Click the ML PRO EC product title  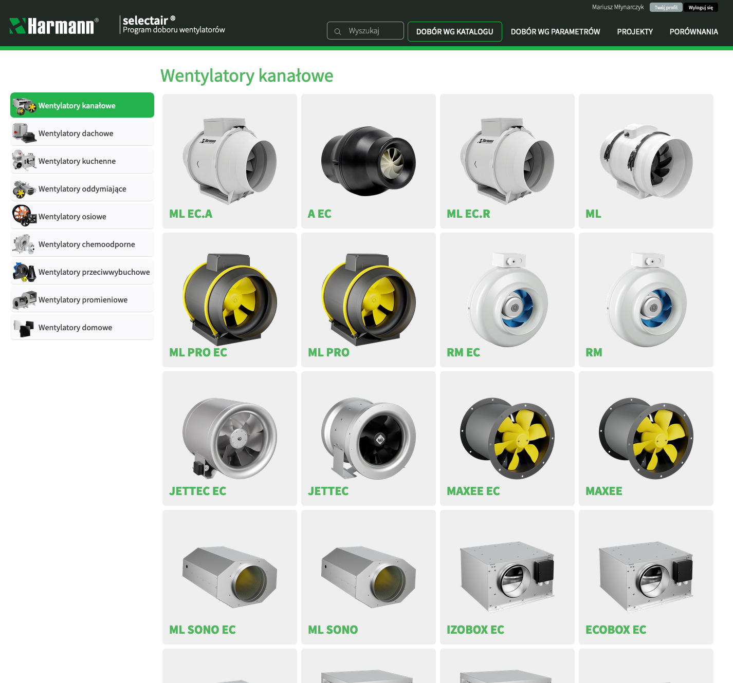point(198,352)
